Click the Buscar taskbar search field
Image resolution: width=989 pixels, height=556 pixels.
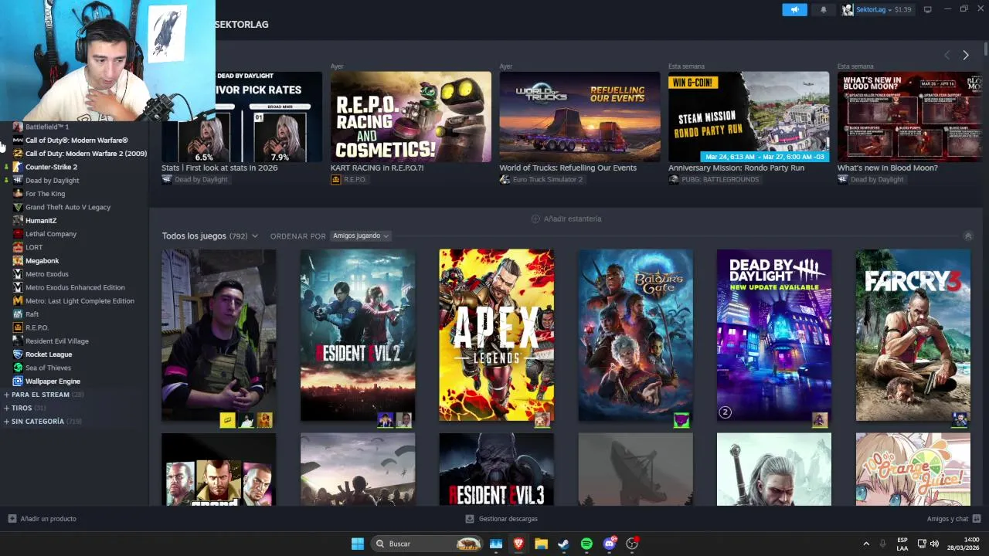coord(427,544)
